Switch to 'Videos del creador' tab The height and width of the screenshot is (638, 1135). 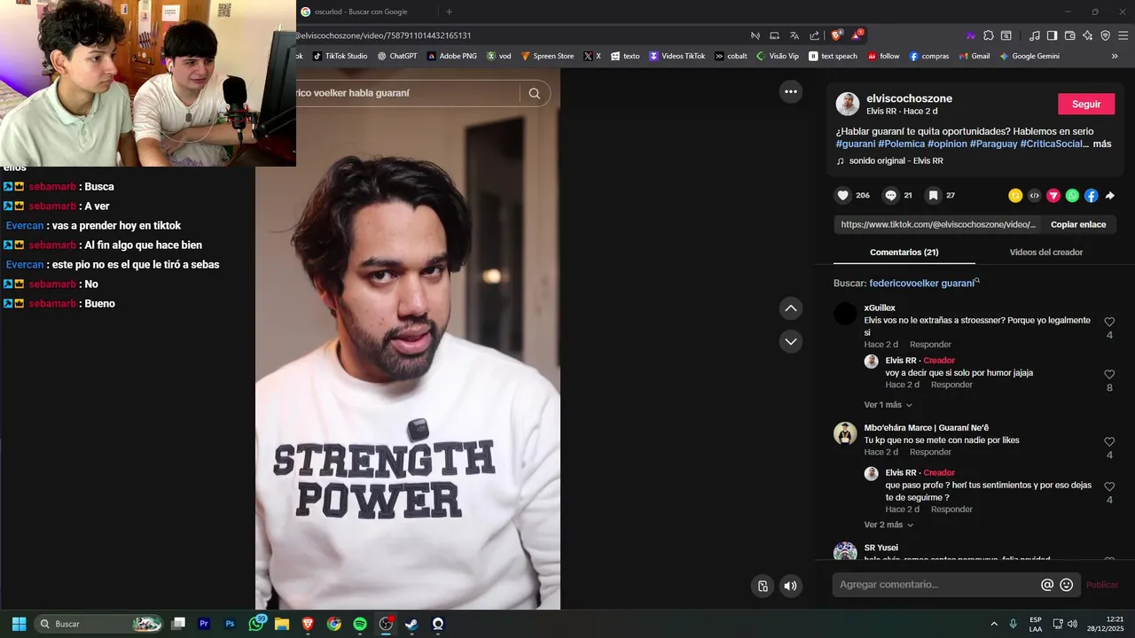(x=1045, y=253)
